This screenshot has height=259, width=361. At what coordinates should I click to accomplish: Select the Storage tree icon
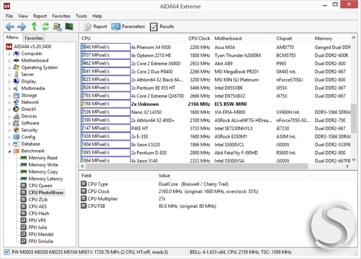16,95
